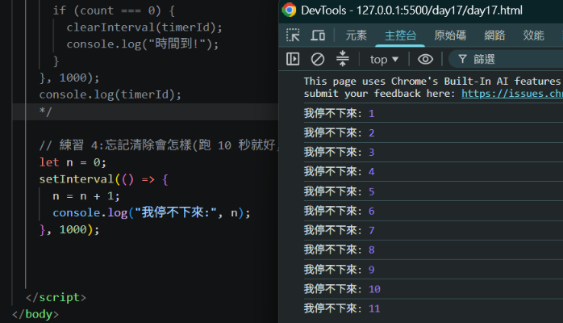Click the Chrome logo in DevTools title bar
Viewport: 563px width, 323px height.
[x=289, y=10]
